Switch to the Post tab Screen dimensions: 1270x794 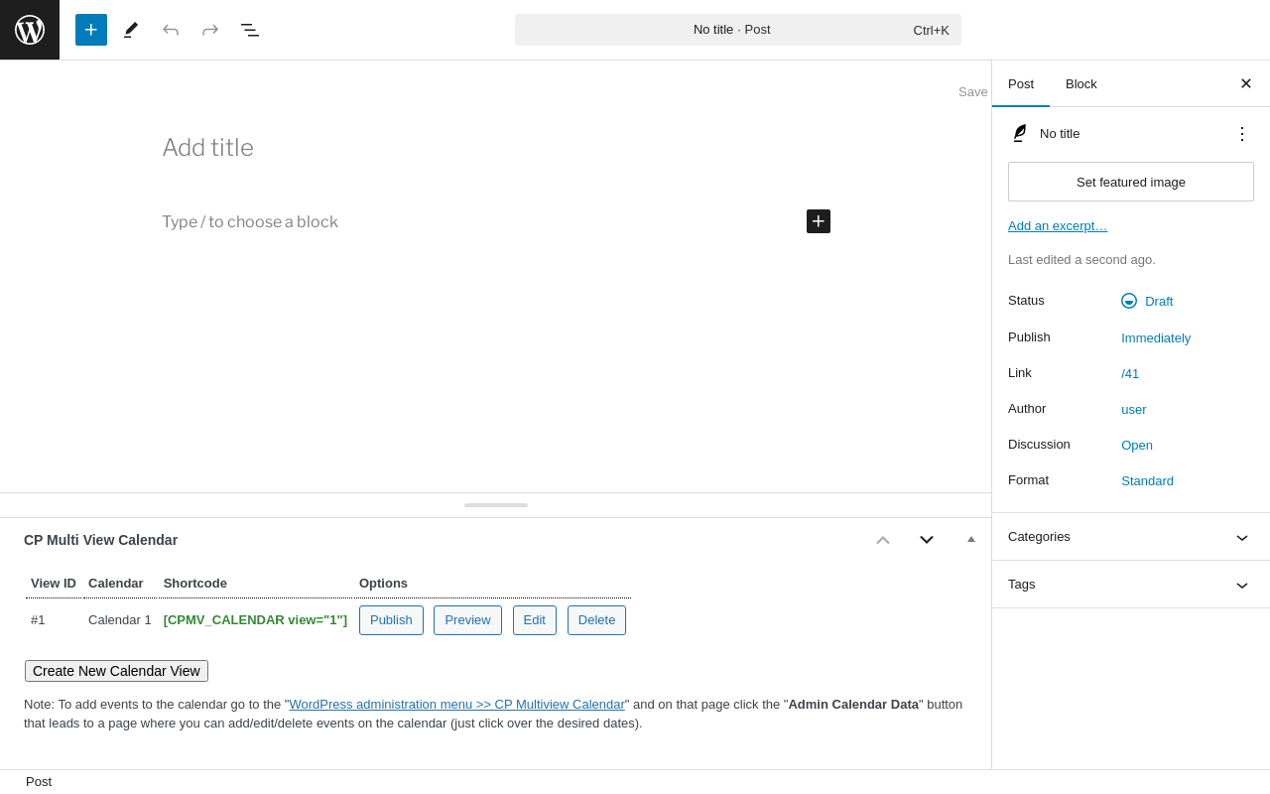point(1021,83)
